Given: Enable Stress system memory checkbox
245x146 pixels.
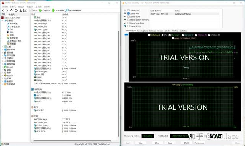Looking at the screenshot, I should [x=129, y=20].
